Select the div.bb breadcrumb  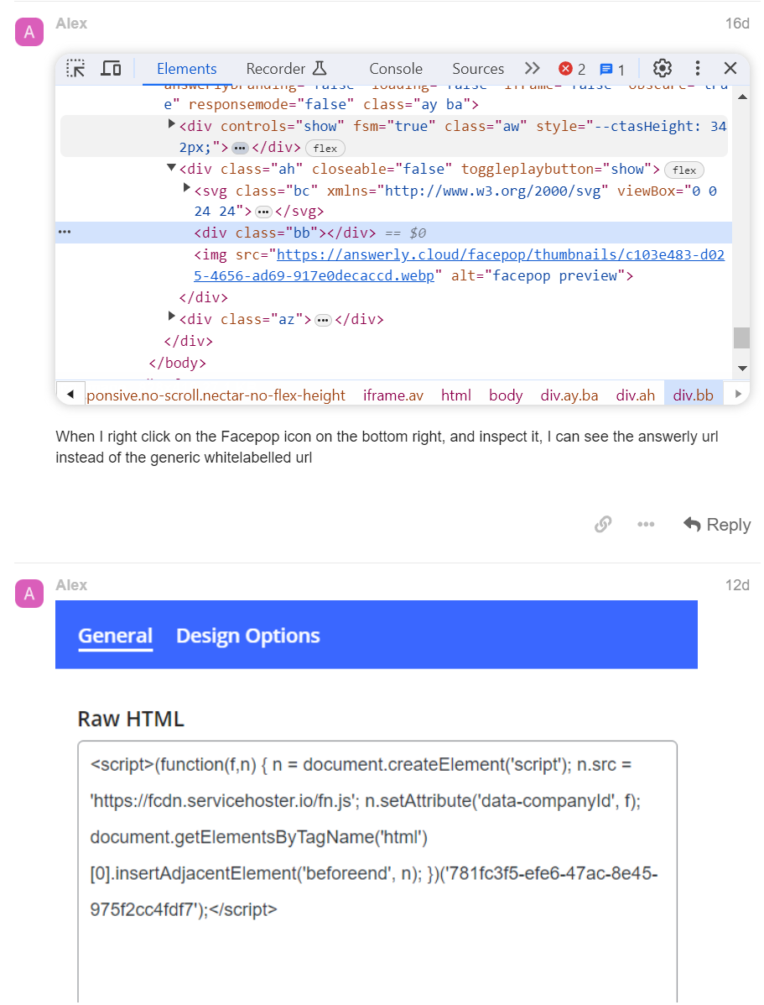coord(693,395)
